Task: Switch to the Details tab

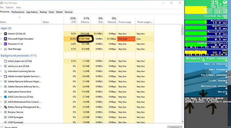Action: click(59, 12)
